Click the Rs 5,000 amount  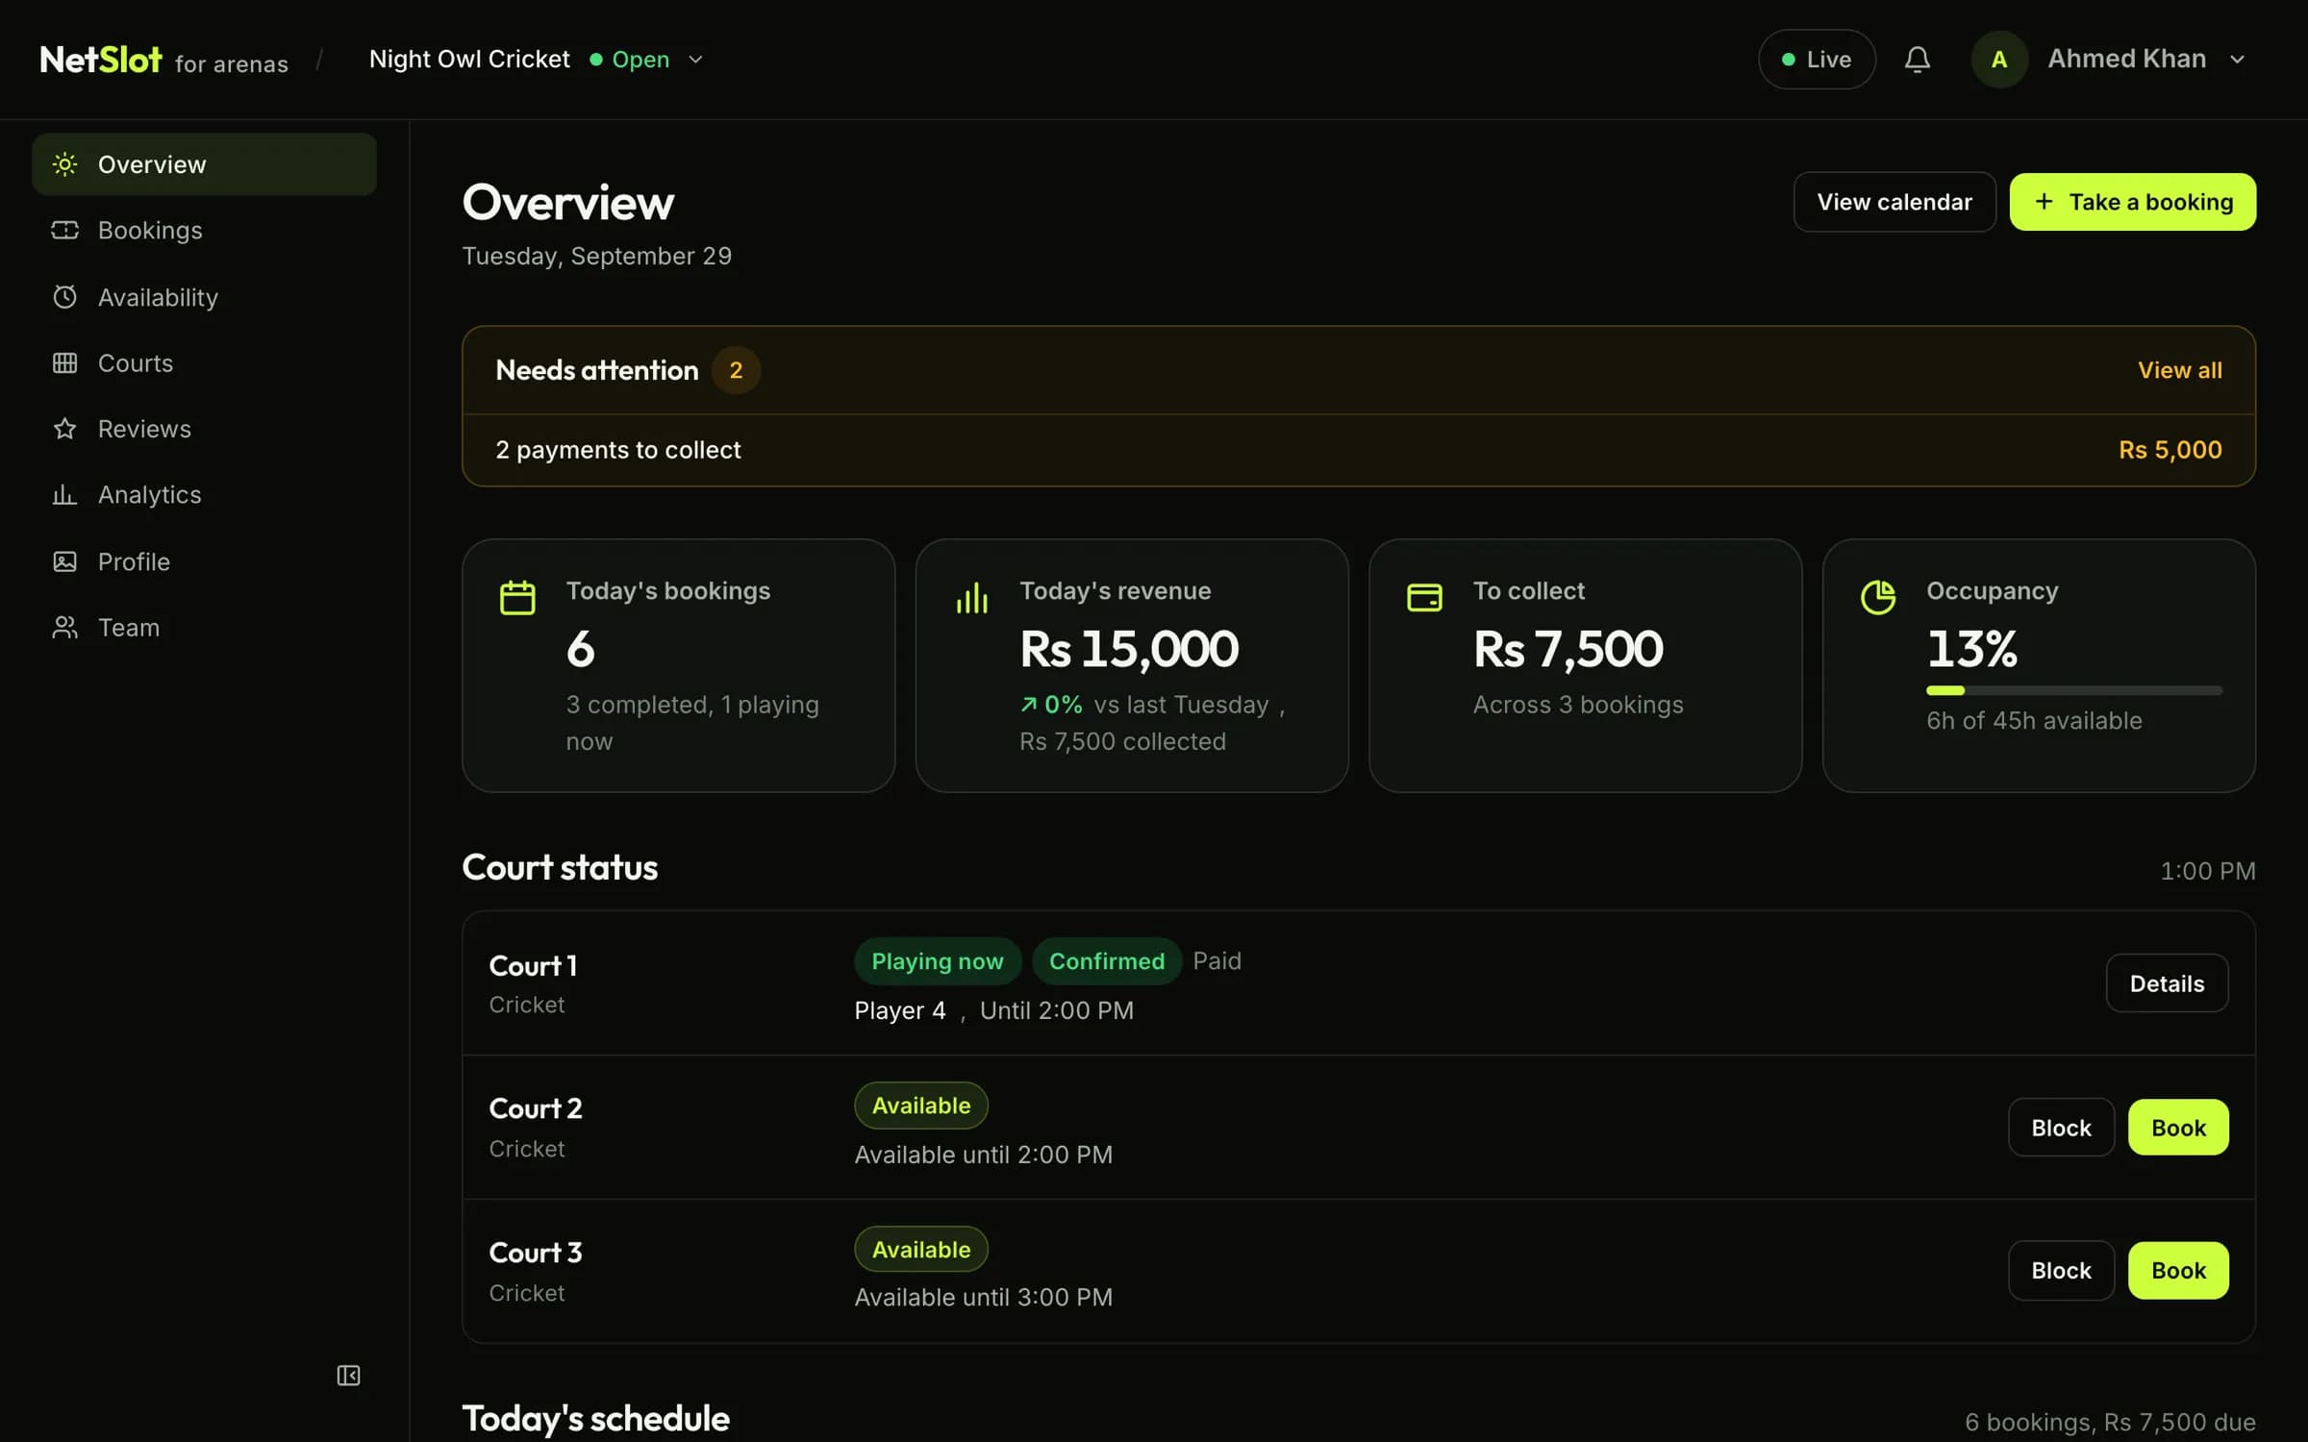[2170, 450]
